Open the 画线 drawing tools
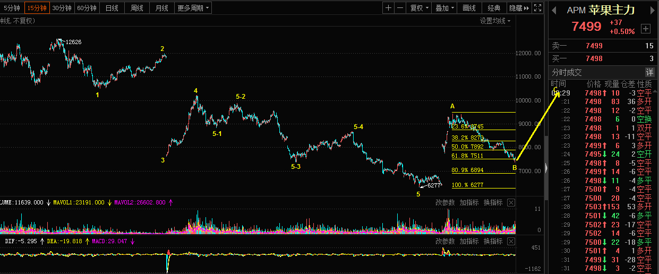This screenshot has width=659, height=274. [x=469, y=8]
